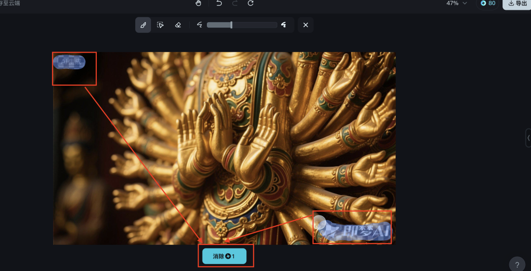Close the erase toolbar with the X
Screen dimensions: 531x271
click(x=305, y=25)
